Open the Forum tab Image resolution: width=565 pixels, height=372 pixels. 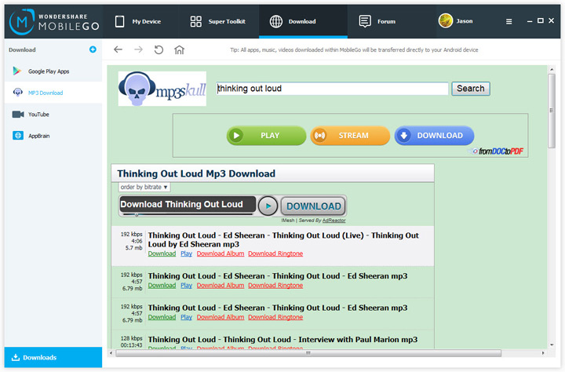coord(377,22)
